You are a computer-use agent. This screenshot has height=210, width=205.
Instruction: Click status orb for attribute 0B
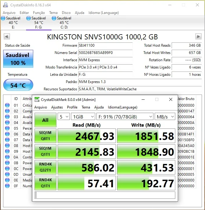7,163
